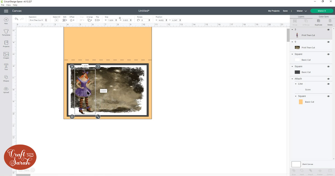Screen dimensions: 335x176
Task: Click the Select All icon
Action: click(x=57, y=20)
